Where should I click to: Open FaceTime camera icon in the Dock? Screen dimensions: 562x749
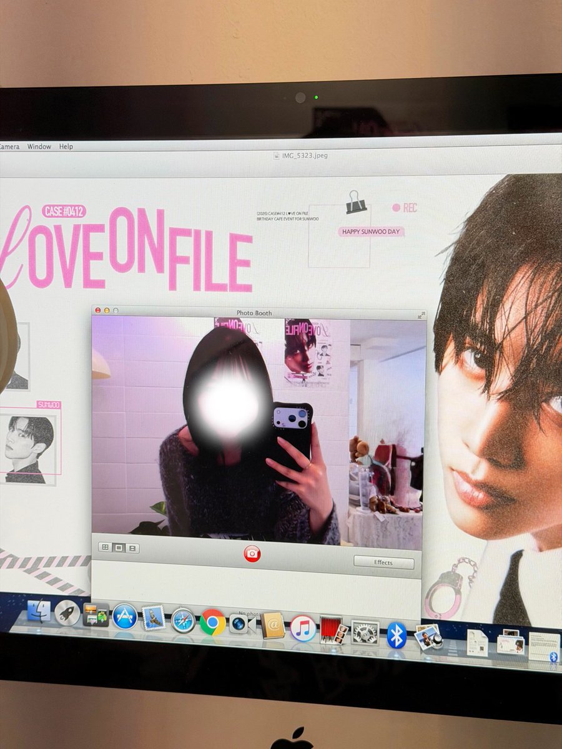[242, 624]
